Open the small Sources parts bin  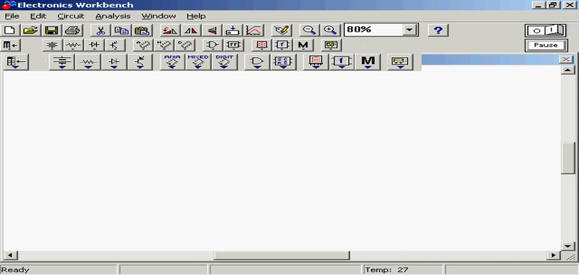53,45
